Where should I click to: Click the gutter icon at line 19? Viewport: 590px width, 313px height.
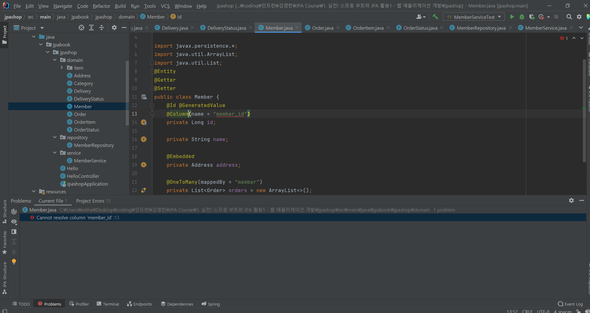tap(144, 165)
